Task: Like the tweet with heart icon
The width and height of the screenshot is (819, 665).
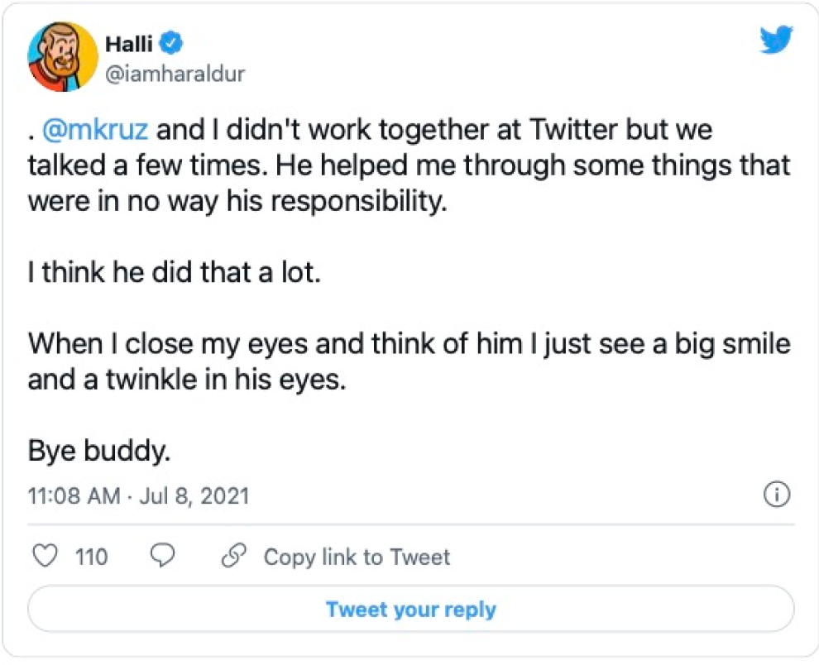Action: tap(44, 557)
